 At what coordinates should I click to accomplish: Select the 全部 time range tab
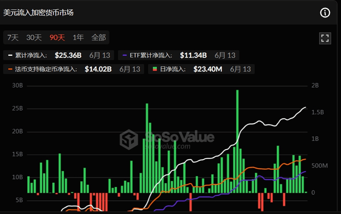pos(99,37)
